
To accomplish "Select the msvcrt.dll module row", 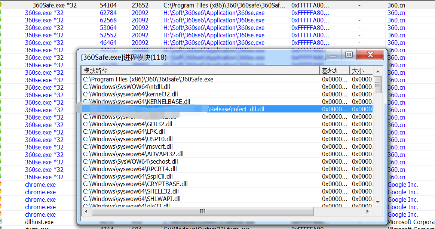I will point(227,147).
